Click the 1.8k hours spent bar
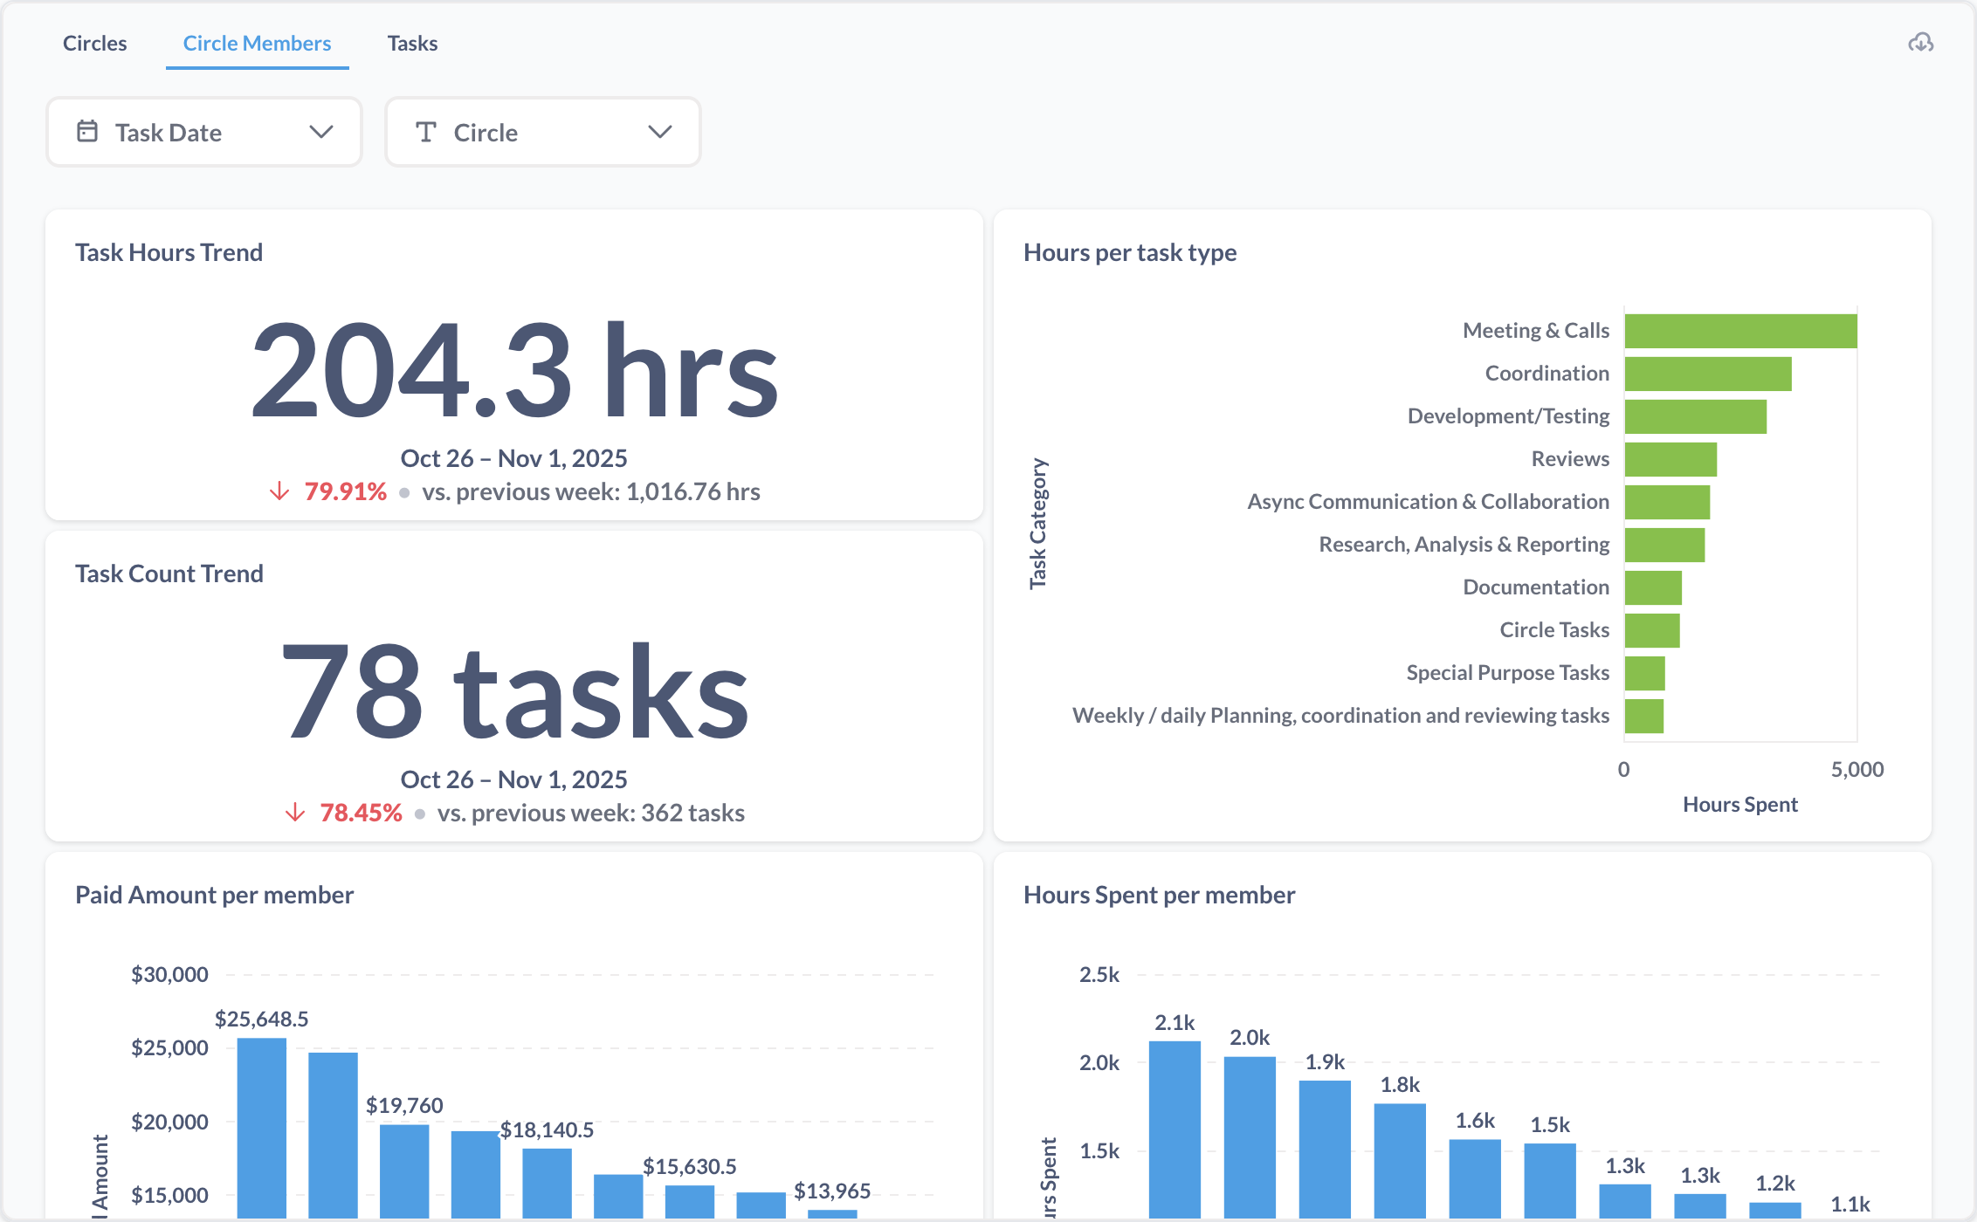 point(1400,1161)
